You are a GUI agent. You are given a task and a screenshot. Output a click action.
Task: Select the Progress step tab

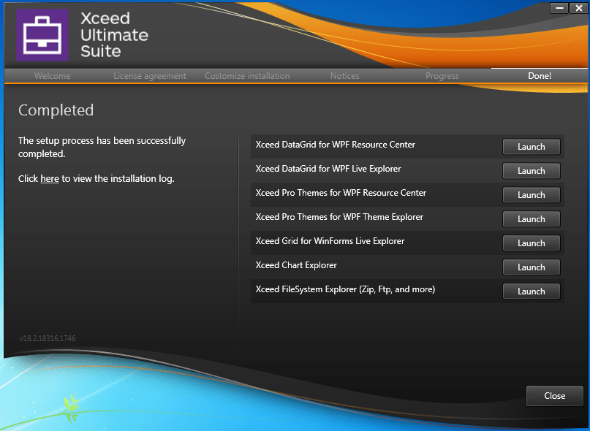[x=442, y=76]
